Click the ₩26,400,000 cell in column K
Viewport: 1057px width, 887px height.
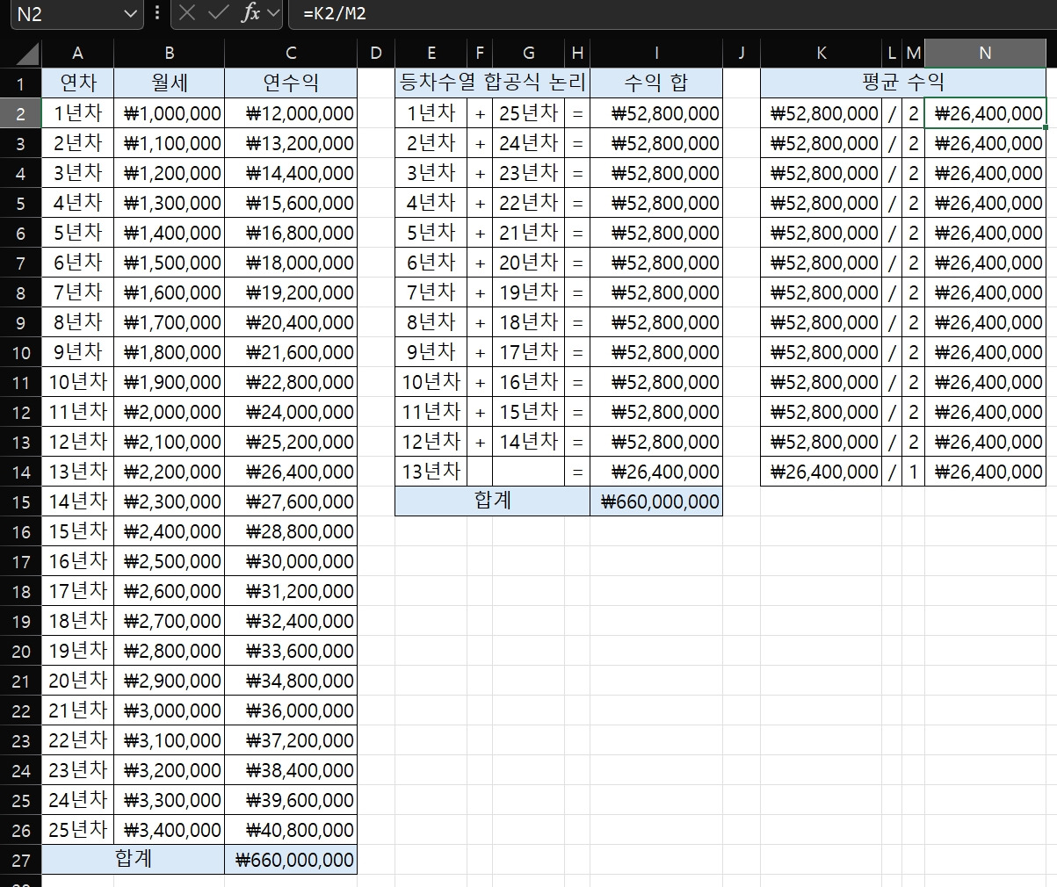pyautogui.click(x=821, y=472)
